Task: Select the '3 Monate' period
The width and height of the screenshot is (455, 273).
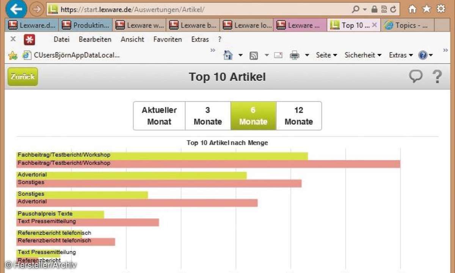Action: (208, 116)
